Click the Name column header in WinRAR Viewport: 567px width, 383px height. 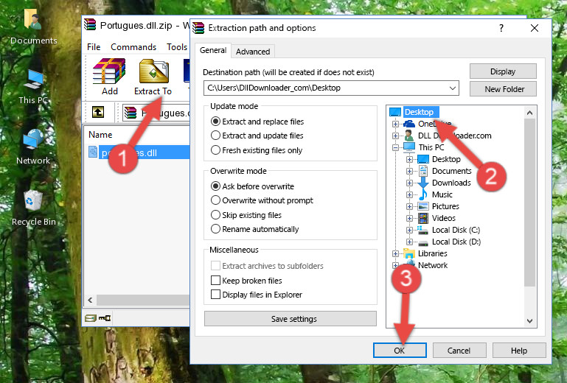100,135
